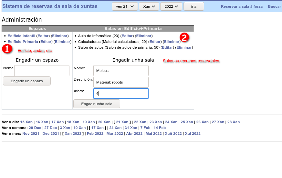
Task: Focus the Nome field for new espazo
Action: [x=42, y=71]
